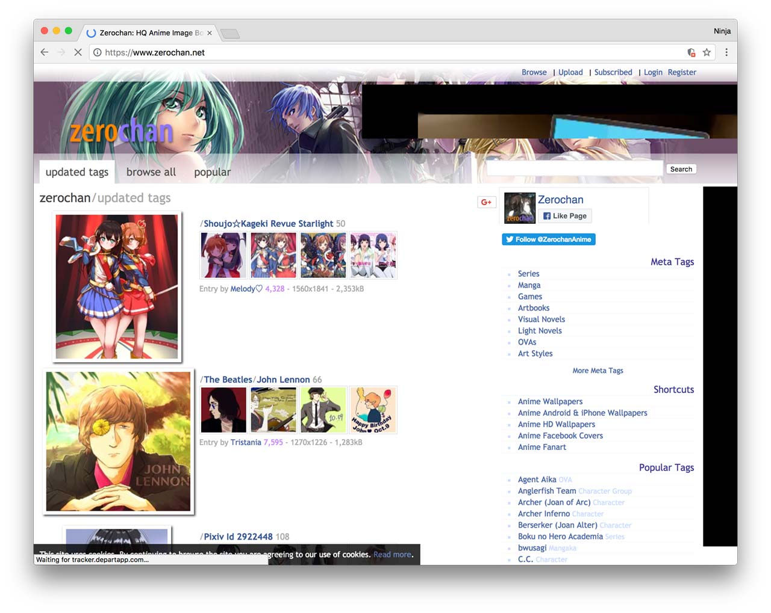Click the Google+ share button
Screen dimensions: 771x613
(486, 202)
